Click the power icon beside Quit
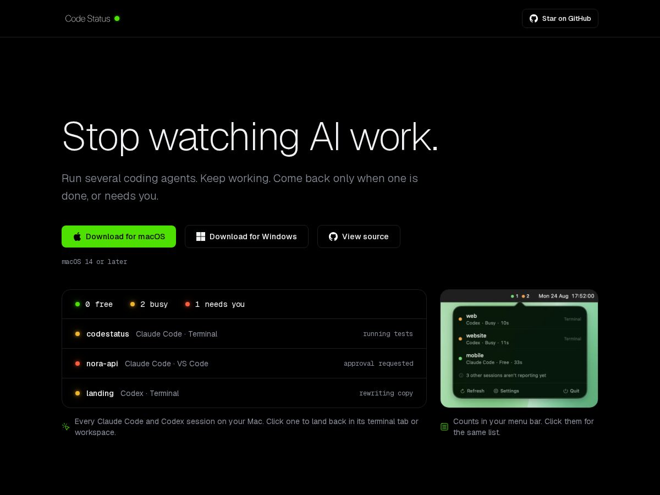Image resolution: width=660 pixels, height=495 pixels. pos(565,391)
